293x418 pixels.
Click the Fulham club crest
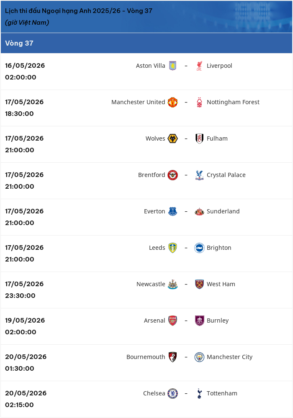coord(199,138)
